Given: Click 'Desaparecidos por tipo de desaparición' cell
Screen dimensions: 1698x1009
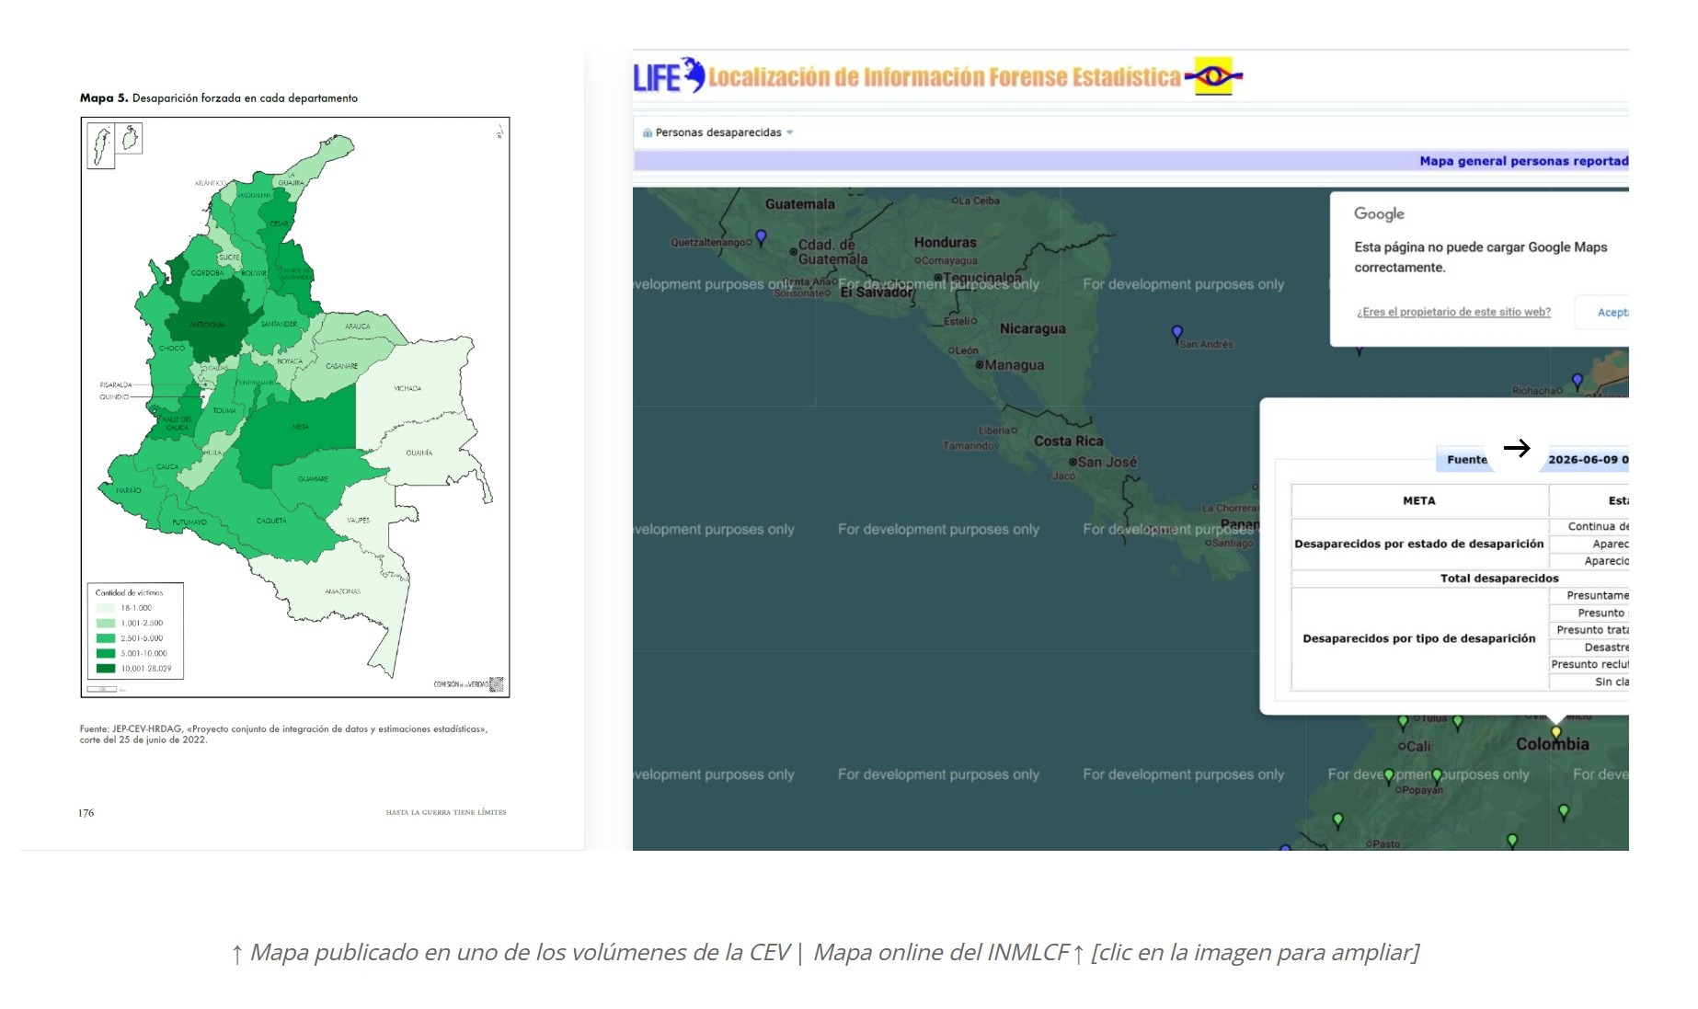Looking at the screenshot, I should [1419, 638].
